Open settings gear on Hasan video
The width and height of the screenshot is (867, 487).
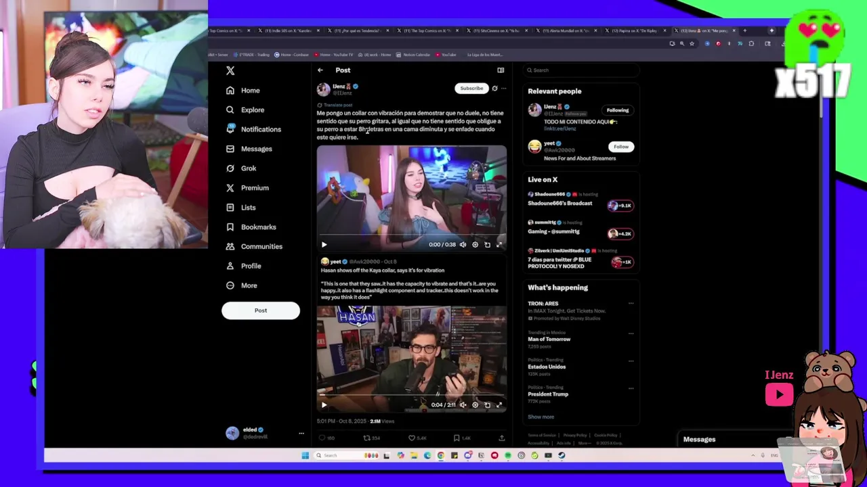475,405
